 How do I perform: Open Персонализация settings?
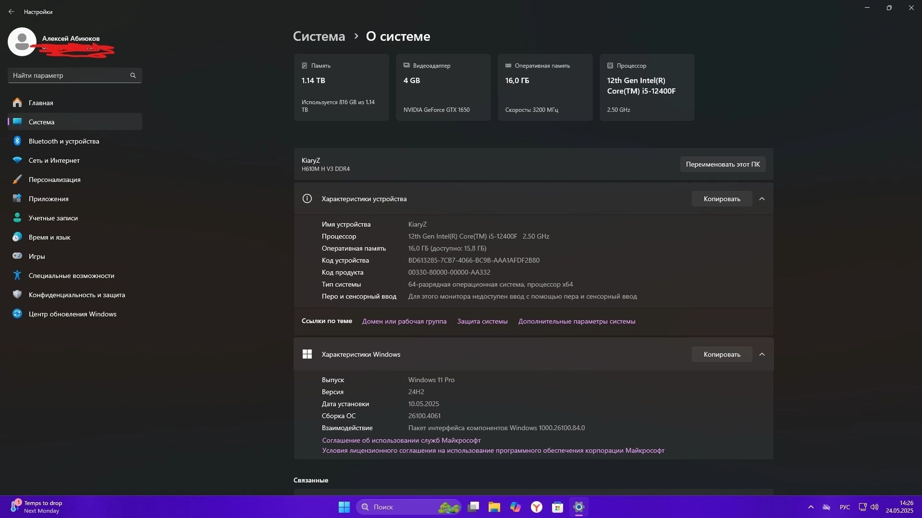pos(74,180)
